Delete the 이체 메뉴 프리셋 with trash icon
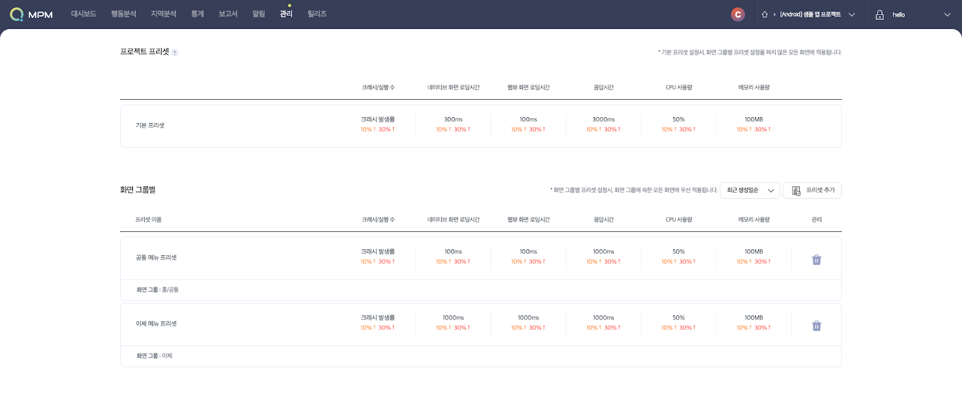The height and width of the screenshot is (417, 962). tap(816, 326)
